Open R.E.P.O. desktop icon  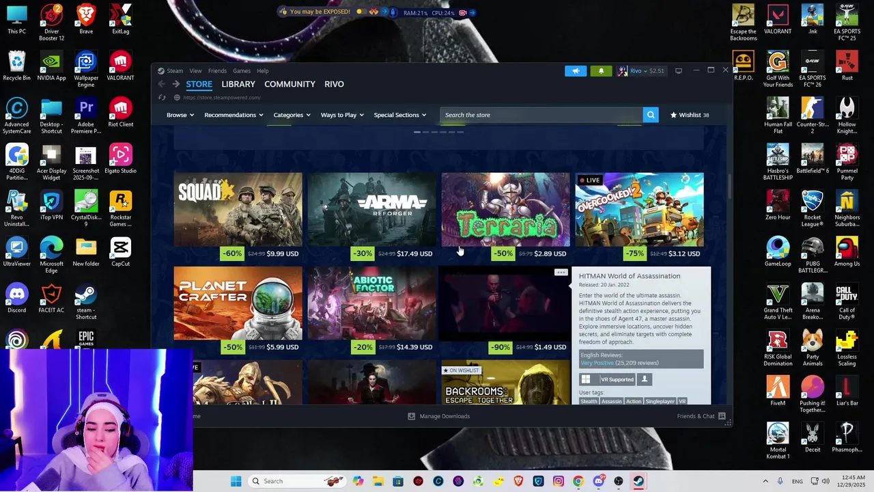(x=743, y=66)
